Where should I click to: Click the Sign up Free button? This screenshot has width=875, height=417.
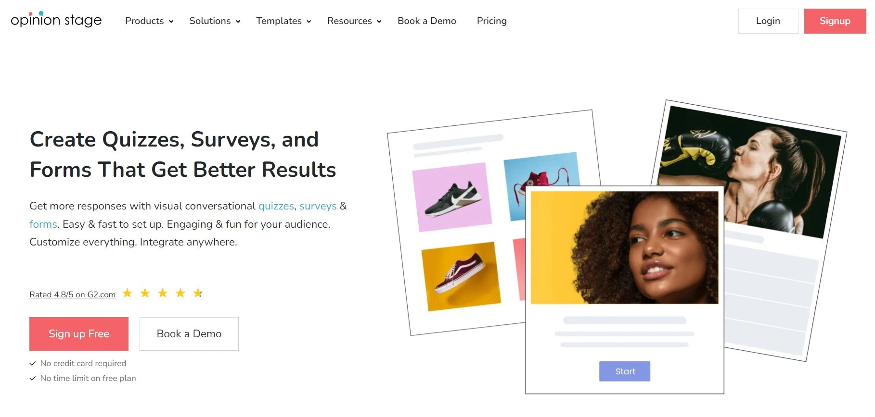click(x=79, y=334)
